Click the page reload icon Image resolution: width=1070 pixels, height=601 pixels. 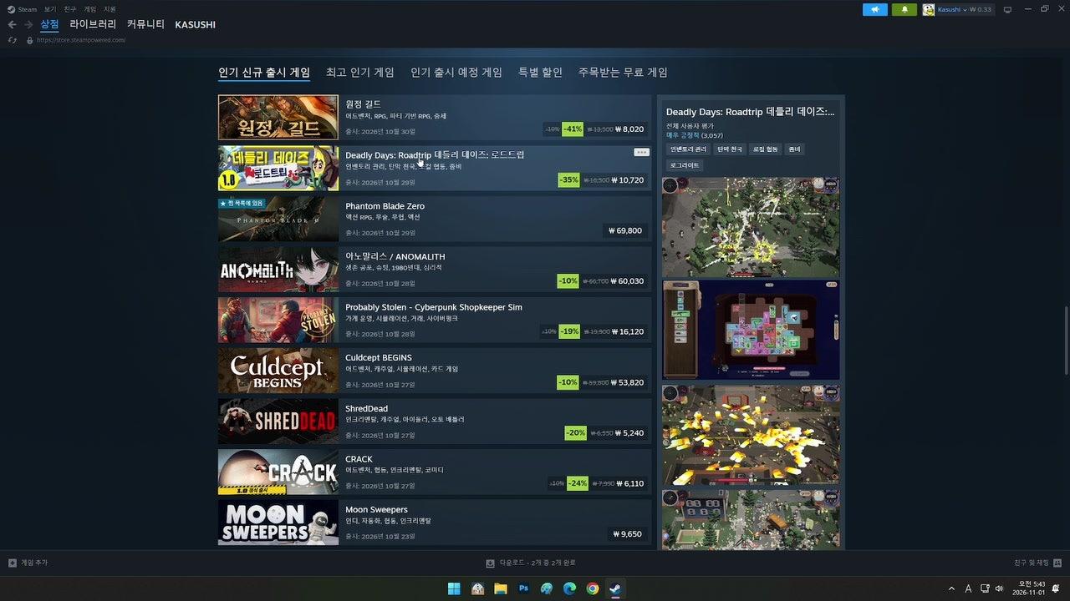pos(12,40)
